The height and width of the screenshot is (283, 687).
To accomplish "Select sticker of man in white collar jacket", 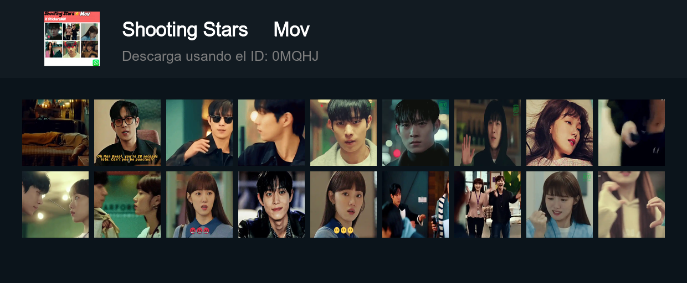I will [x=343, y=133].
